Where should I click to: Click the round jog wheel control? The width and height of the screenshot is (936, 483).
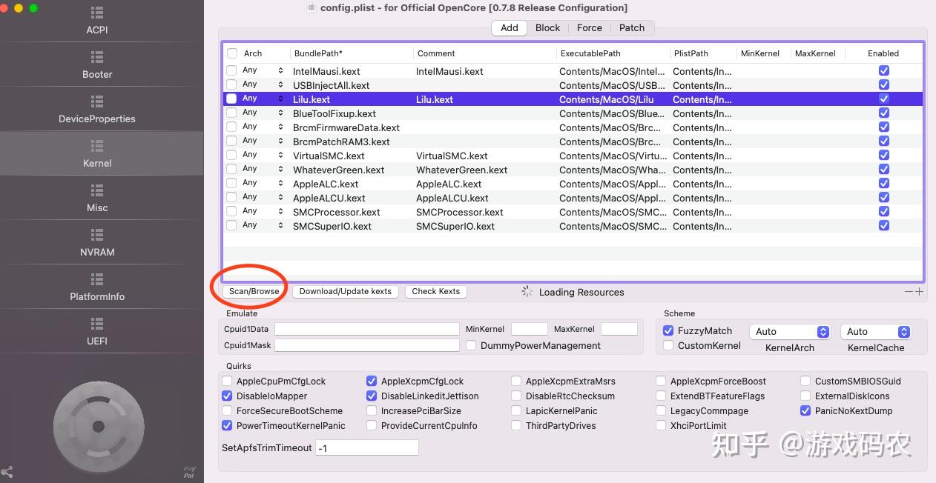tap(98, 426)
